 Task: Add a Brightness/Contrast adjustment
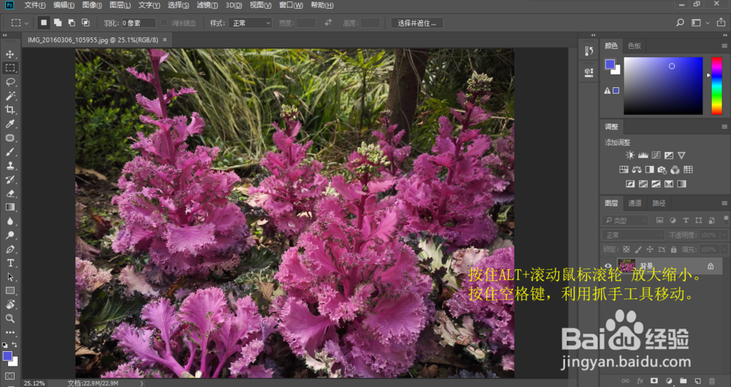pos(630,155)
